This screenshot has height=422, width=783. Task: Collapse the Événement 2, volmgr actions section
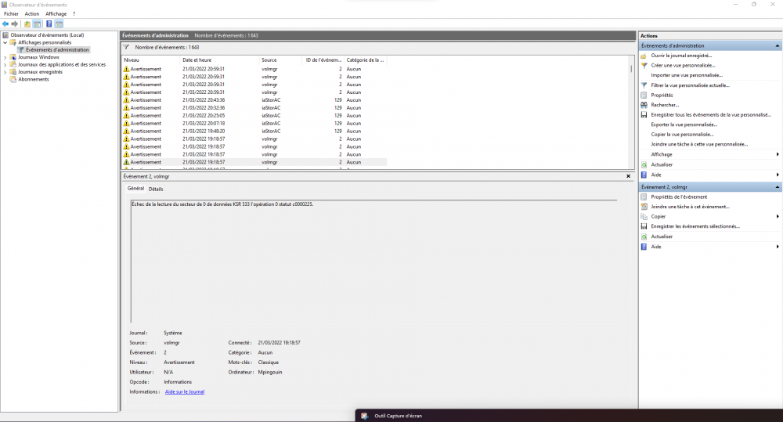coord(777,187)
